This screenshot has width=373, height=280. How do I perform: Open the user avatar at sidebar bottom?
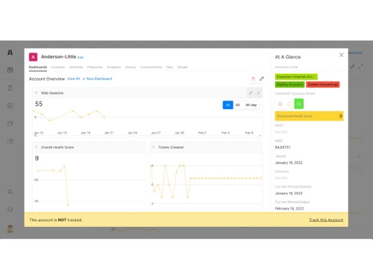click(x=10, y=228)
